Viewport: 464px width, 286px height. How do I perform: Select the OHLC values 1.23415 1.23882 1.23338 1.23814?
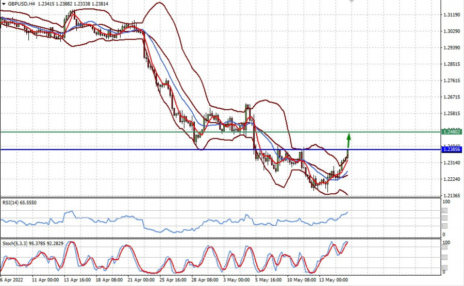pyautogui.click(x=73, y=4)
